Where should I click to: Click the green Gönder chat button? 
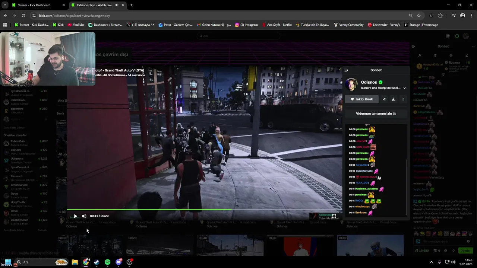coord(465,251)
